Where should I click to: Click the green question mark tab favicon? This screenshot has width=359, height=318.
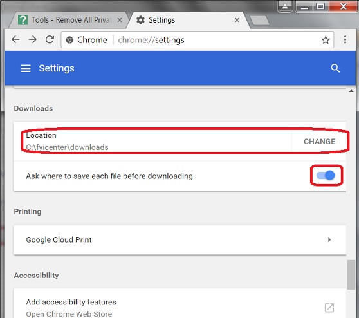tap(23, 20)
